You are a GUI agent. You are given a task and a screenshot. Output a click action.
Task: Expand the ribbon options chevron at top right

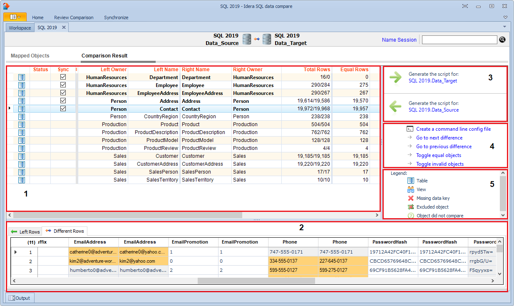click(x=505, y=17)
